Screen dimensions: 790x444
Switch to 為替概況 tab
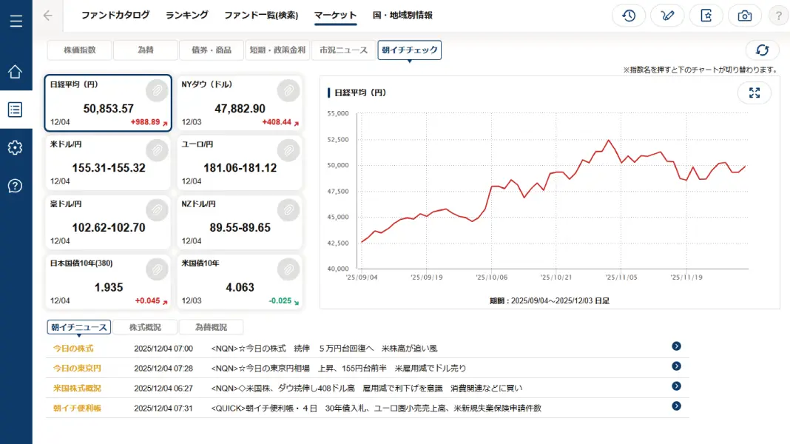(x=211, y=327)
